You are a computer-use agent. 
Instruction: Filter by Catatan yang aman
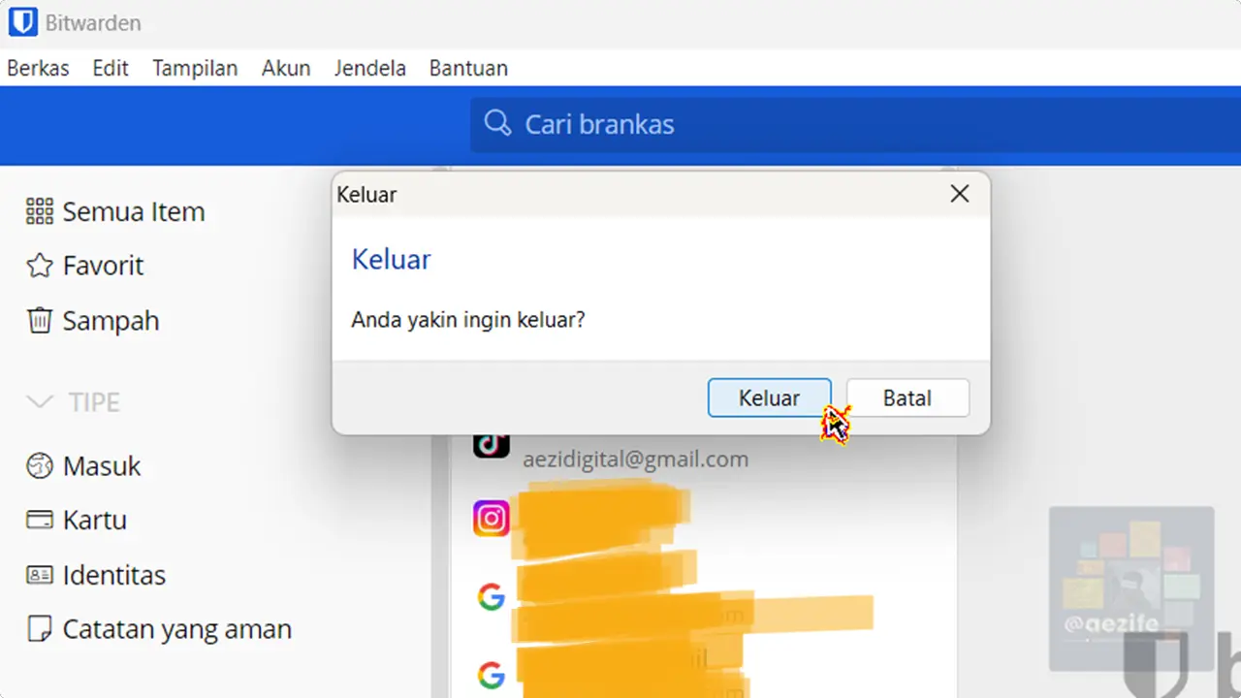tap(176, 629)
